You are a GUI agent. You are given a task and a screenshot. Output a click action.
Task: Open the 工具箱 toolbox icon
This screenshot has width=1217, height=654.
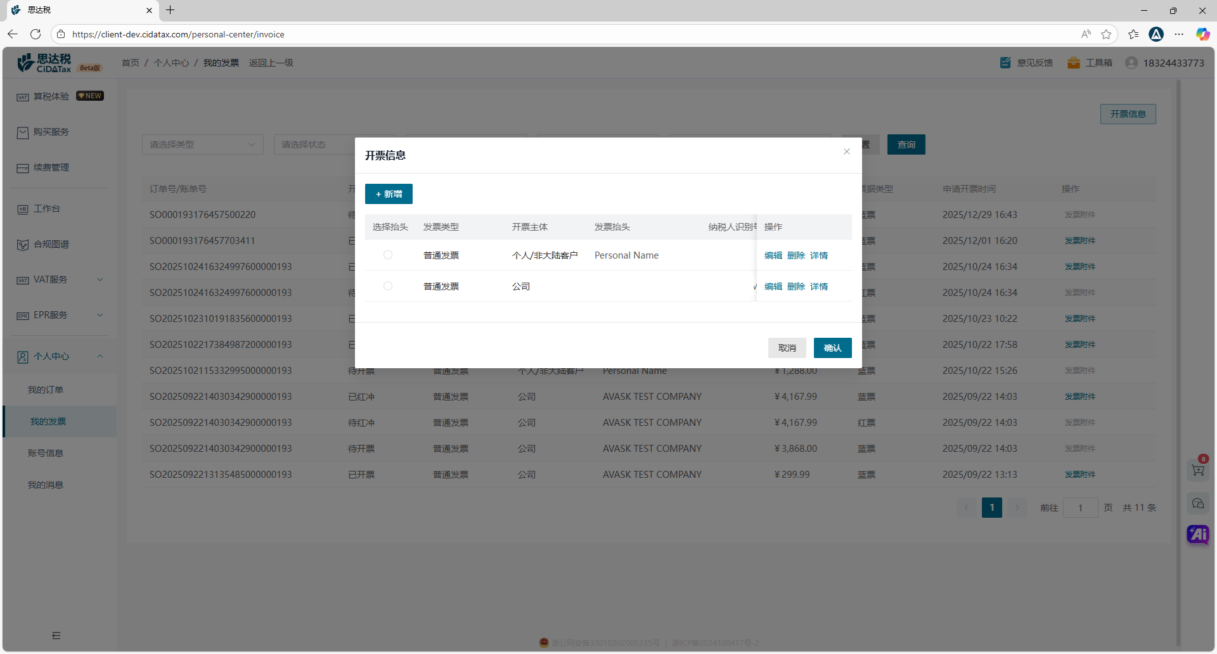[1073, 63]
